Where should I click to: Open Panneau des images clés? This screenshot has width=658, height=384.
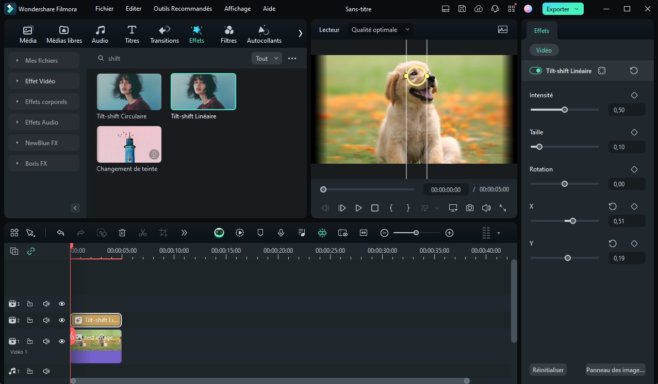click(616, 370)
